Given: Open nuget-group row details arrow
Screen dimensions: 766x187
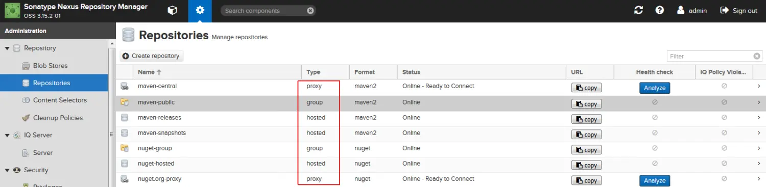Looking at the screenshot, I should (x=759, y=148).
